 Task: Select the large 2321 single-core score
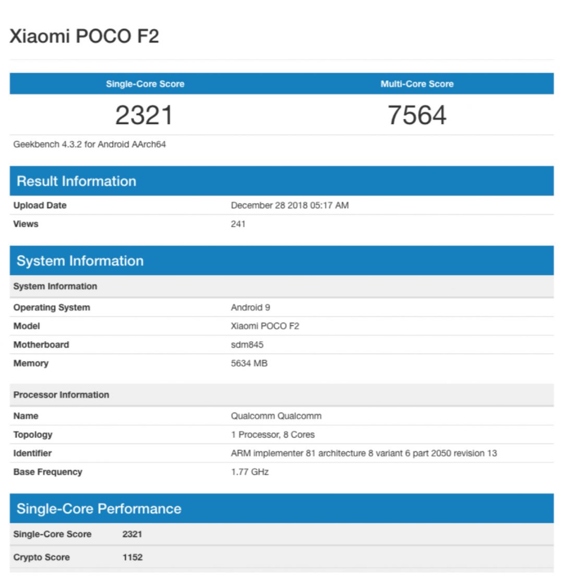143,115
